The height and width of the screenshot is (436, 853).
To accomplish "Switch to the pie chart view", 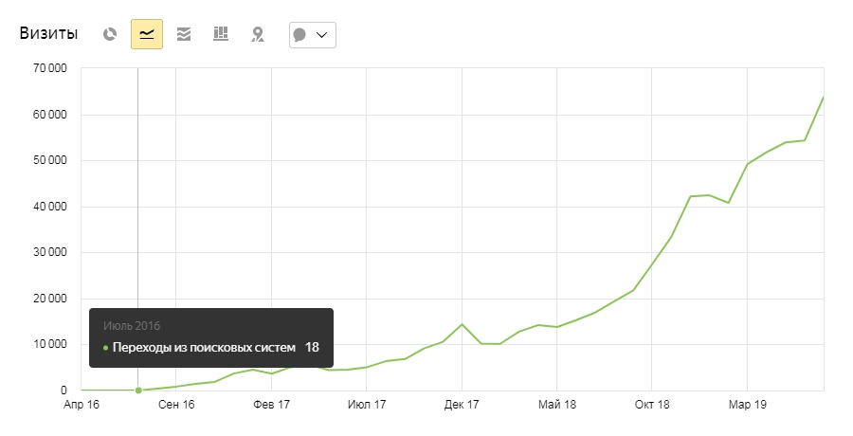I will [110, 35].
